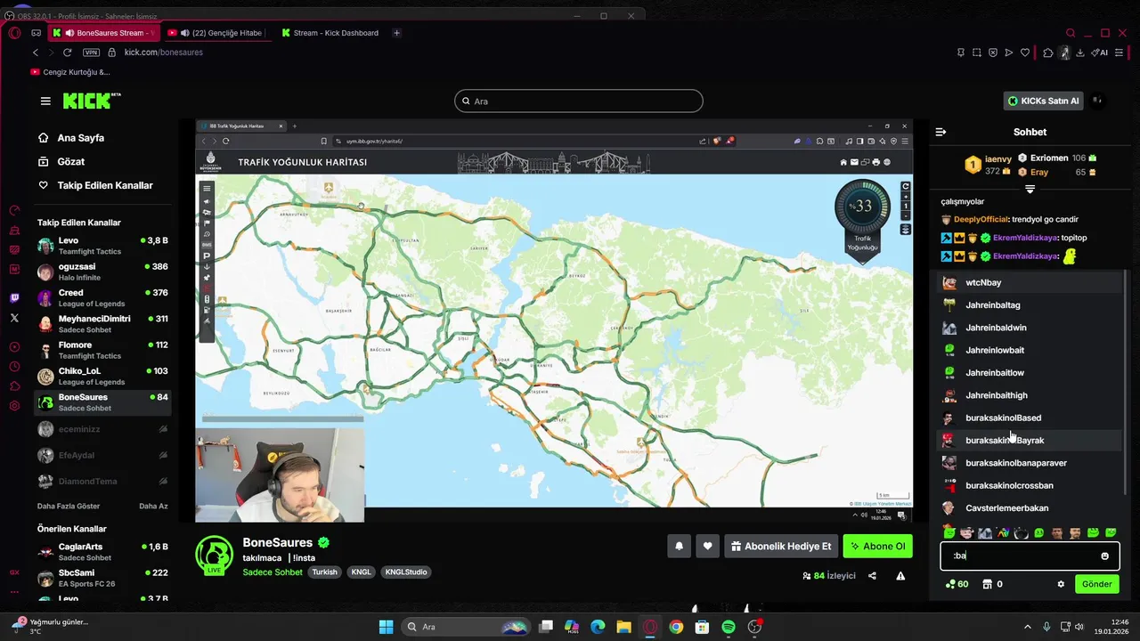Collapse list with Daha Az
This screenshot has height=641, width=1140.
pos(153,506)
